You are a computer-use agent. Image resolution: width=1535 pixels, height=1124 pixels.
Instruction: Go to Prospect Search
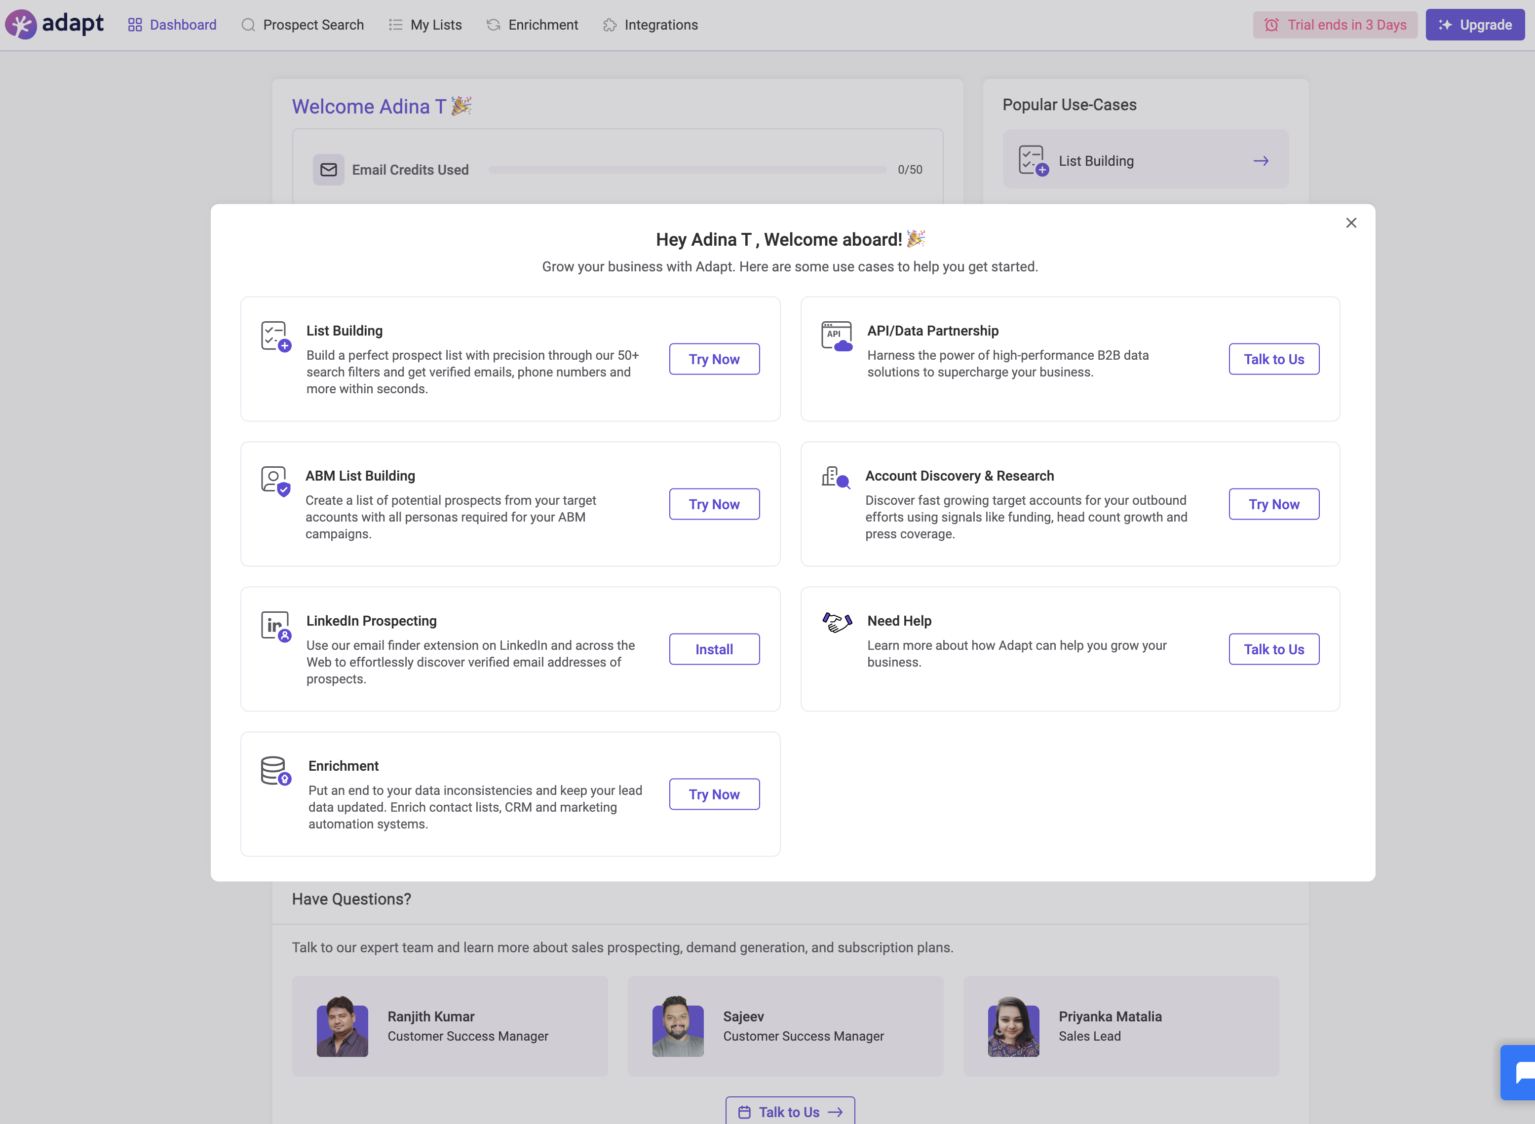point(303,25)
